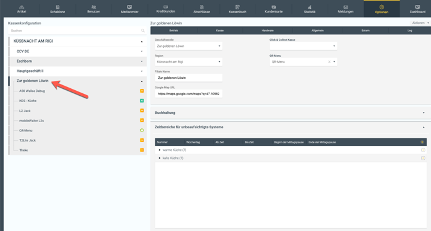
Task: Switch to the Extern tab
Action: tap(366, 31)
